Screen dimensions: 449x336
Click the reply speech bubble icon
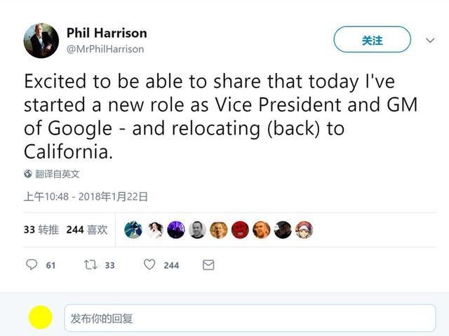[x=32, y=265]
